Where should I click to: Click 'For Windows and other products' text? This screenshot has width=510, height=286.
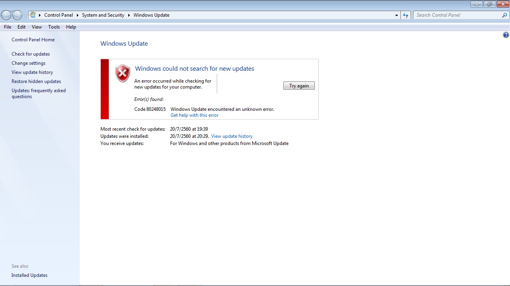click(x=229, y=143)
